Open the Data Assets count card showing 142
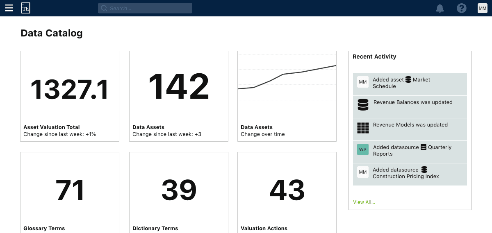 click(x=179, y=96)
